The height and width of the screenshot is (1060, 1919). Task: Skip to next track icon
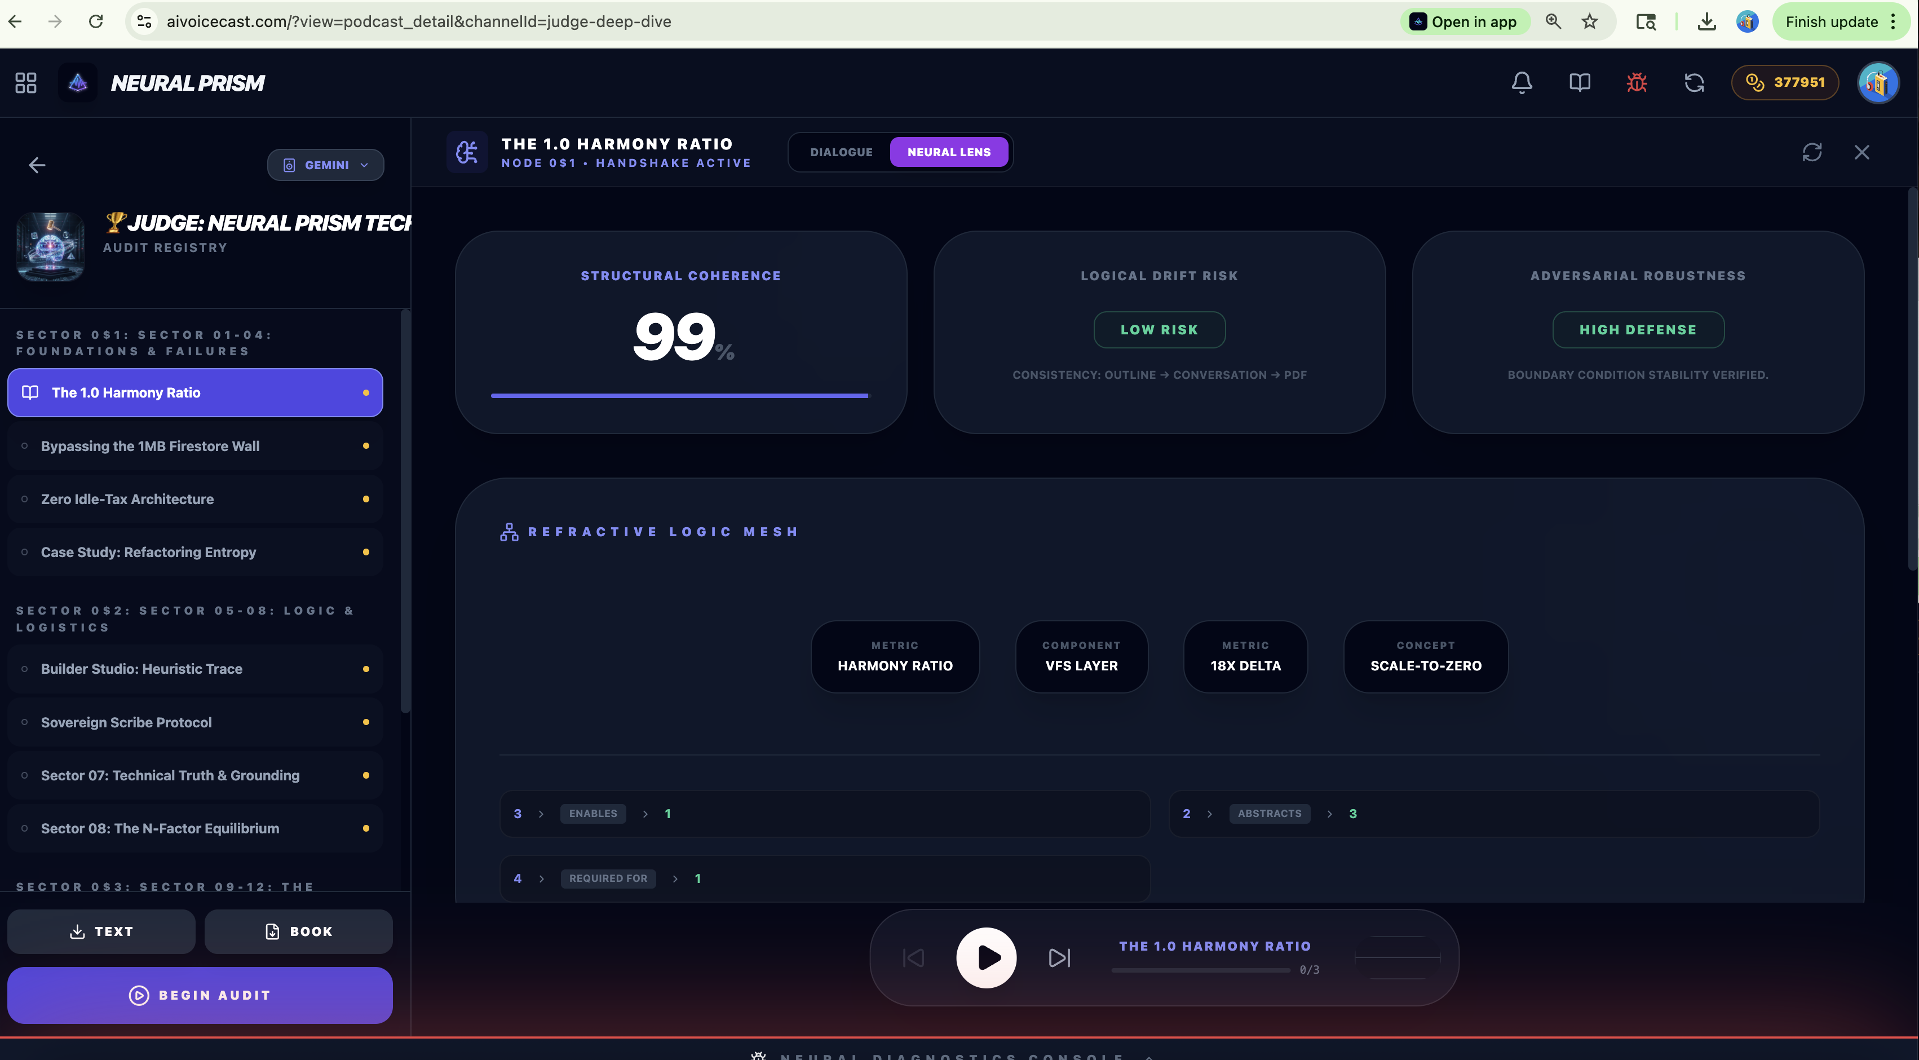pyautogui.click(x=1059, y=957)
